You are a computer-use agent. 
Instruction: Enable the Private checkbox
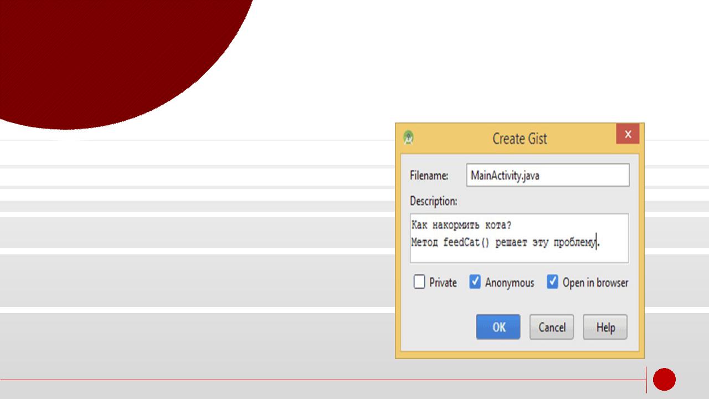pyautogui.click(x=419, y=282)
